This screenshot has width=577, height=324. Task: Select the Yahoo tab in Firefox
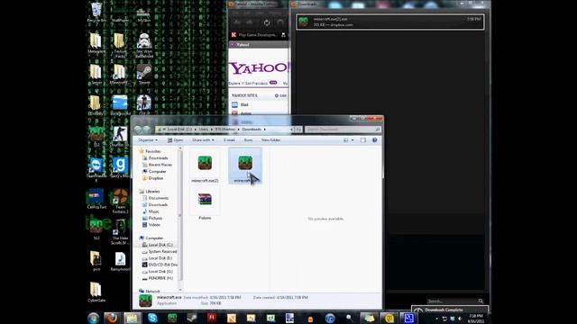coord(259,45)
